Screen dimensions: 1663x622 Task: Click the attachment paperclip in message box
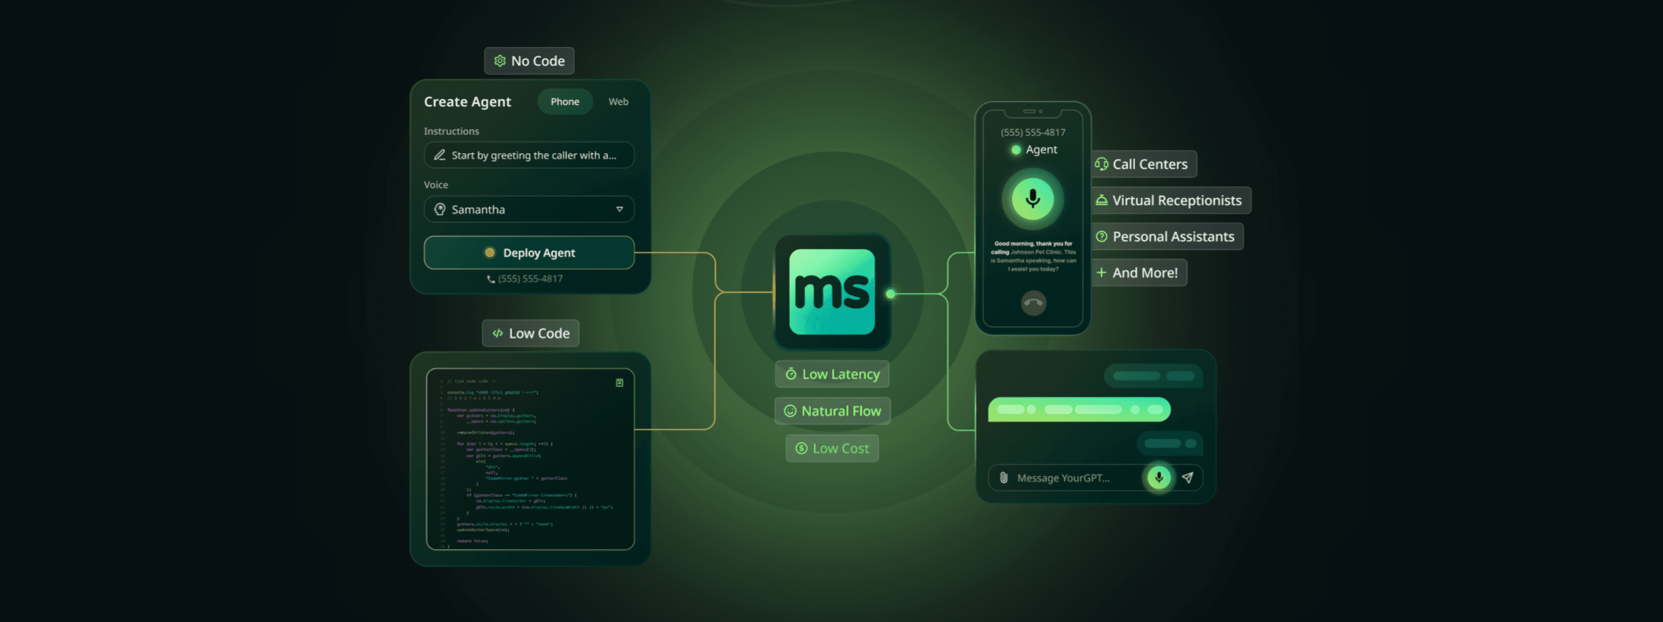[x=1003, y=477]
